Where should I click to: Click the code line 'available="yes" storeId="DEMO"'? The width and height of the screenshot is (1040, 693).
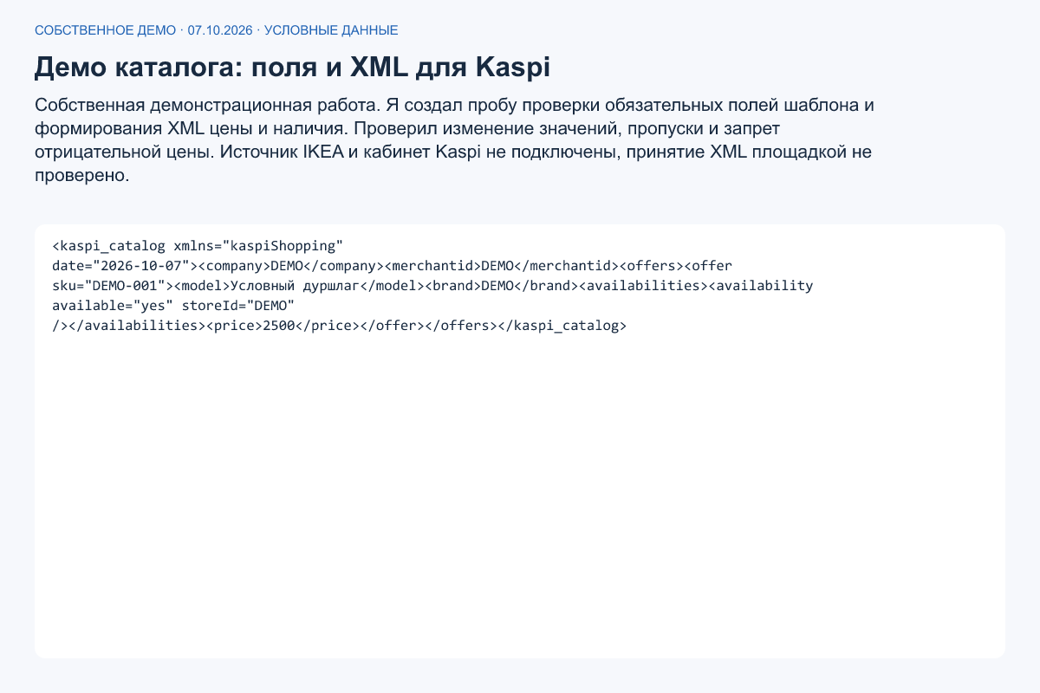[x=174, y=306]
